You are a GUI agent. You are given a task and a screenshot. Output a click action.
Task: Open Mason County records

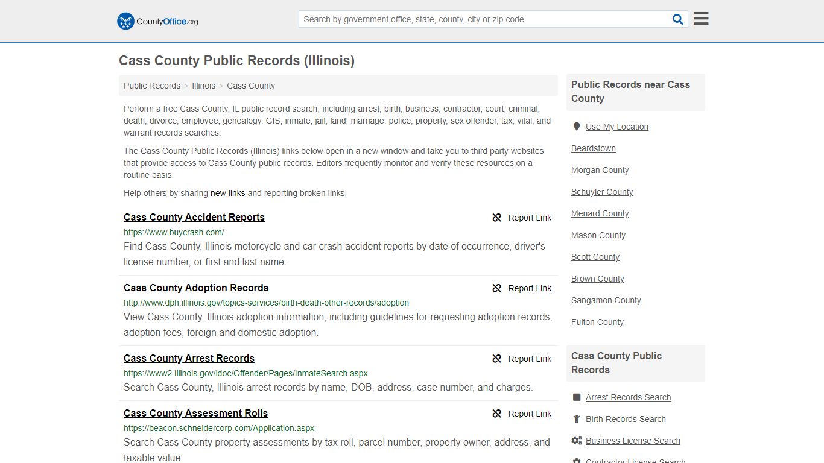598,235
